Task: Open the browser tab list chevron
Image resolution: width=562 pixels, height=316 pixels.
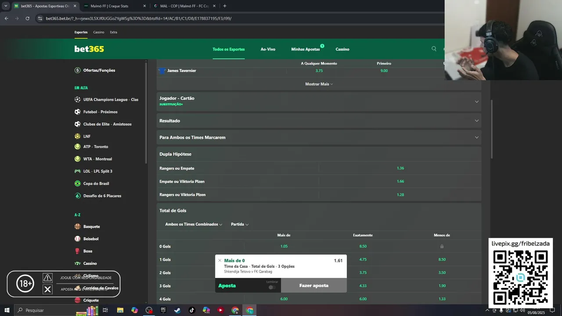Action: [6, 6]
